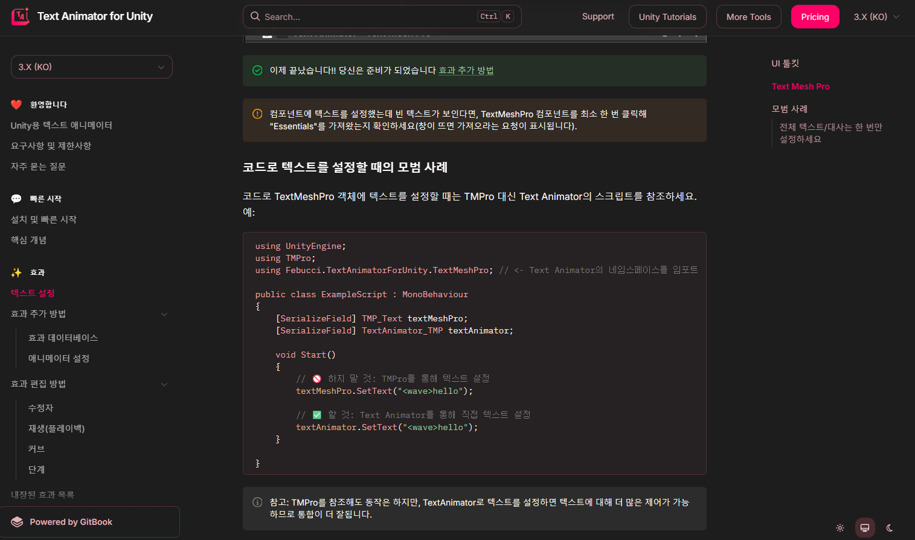Screen dimensions: 915x540
Task: Focus the Search input field
Action: 382,16
